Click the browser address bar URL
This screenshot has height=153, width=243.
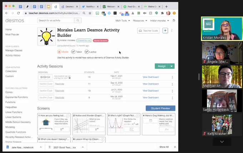54,13
